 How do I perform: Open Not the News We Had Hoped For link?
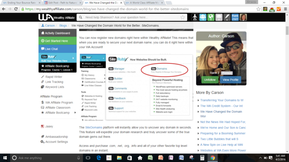coord(223,122)
